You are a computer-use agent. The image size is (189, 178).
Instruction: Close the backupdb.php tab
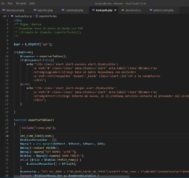click(115, 10)
